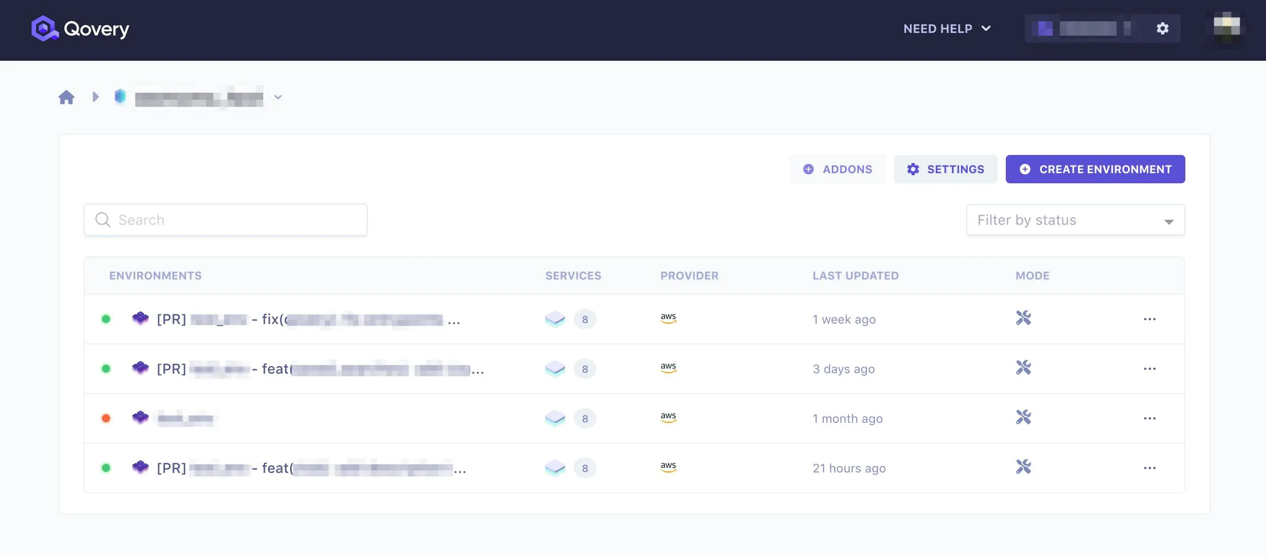Open the [PR] feat( environment updated 3 days ago
Screen dimensions: 1266x556
pos(320,369)
